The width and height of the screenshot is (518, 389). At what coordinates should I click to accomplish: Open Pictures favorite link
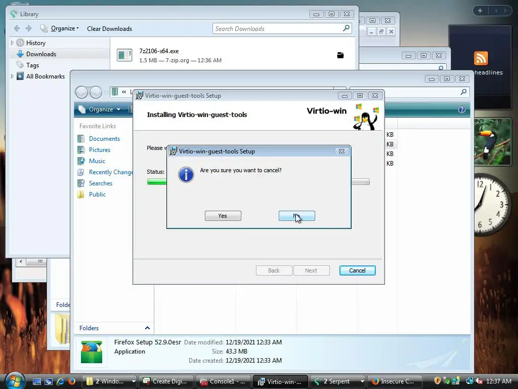tap(100, 150)
